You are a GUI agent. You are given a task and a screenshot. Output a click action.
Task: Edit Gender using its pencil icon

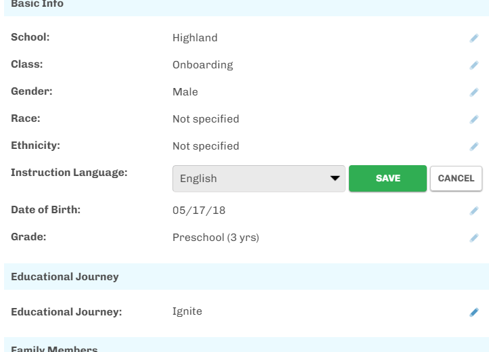(x=474, y=92)
